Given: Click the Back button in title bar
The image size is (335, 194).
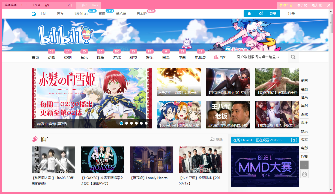Looking at the screenshot, I should click(x=95, y=5).
